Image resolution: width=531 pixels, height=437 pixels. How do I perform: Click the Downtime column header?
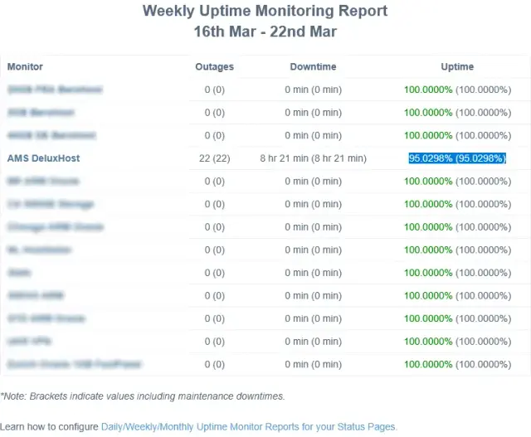pyautogui.click(x=314, y=66)
